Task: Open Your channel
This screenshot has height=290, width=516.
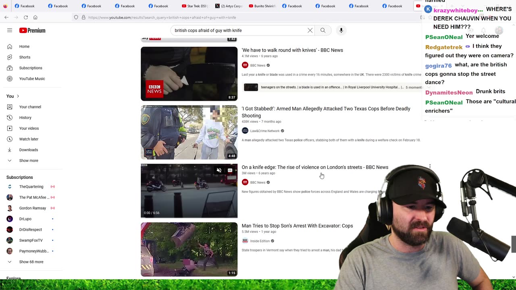Action: [31, 107]
